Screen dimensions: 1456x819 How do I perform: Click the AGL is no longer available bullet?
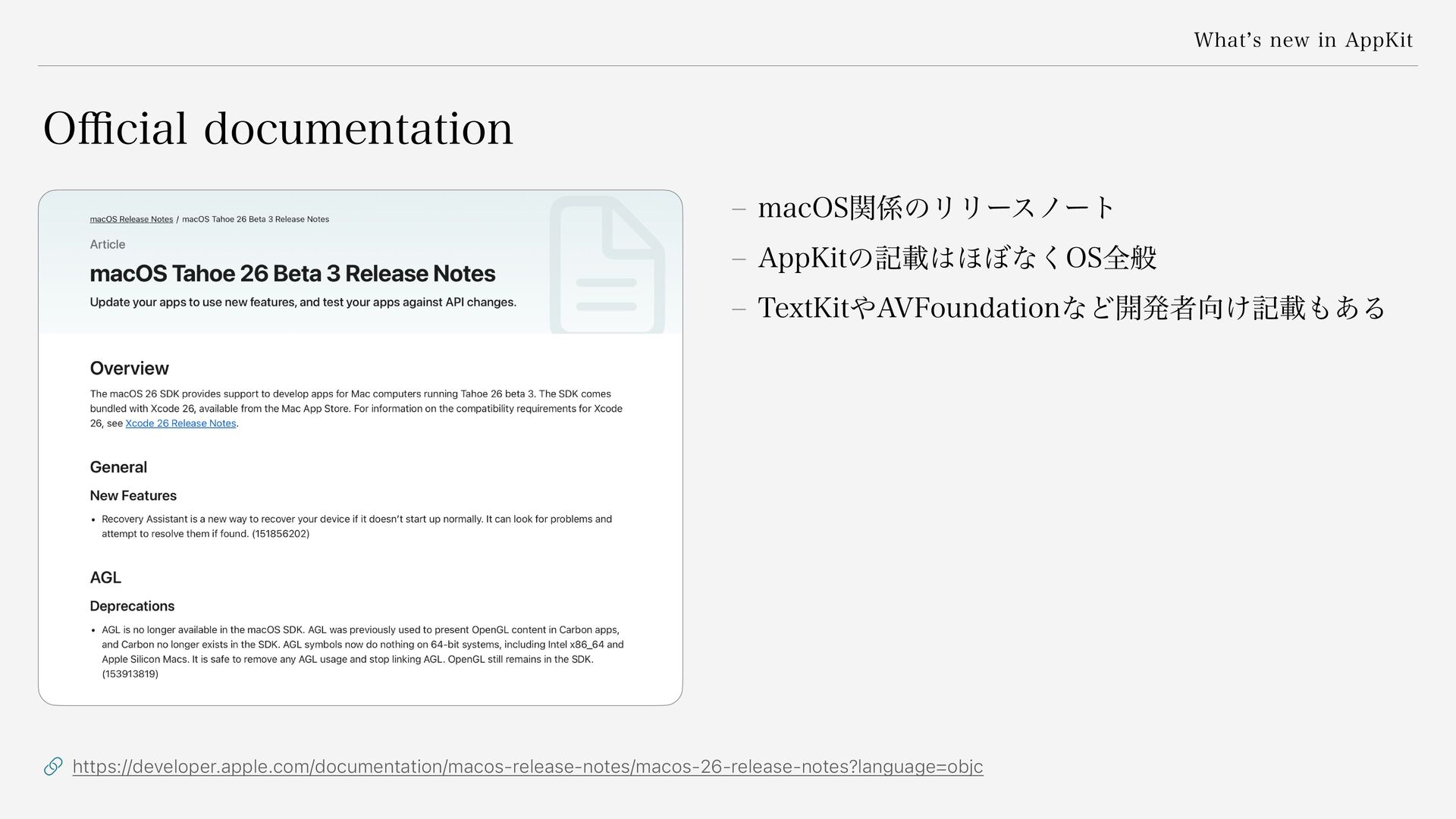[x=362, y=651]
